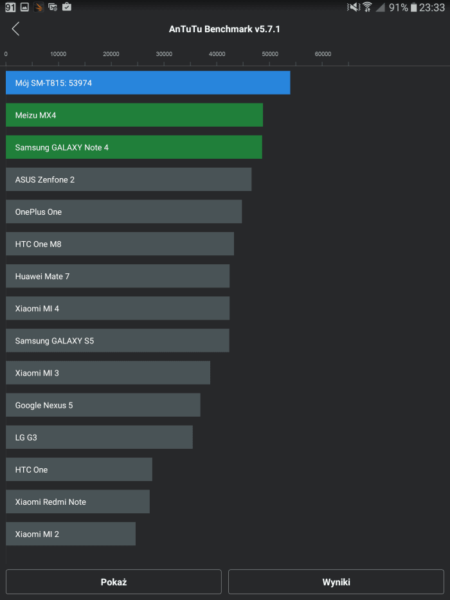
Task: Tap the OnePlus One bar
Action: click(123, 211)
